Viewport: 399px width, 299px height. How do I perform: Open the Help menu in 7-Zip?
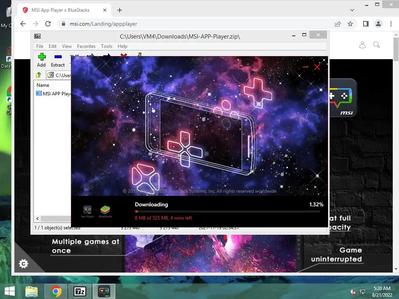click(122, 46)
